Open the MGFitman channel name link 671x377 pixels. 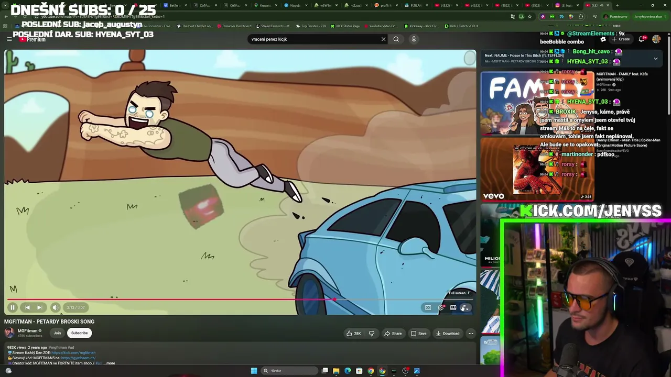point(28,331)
